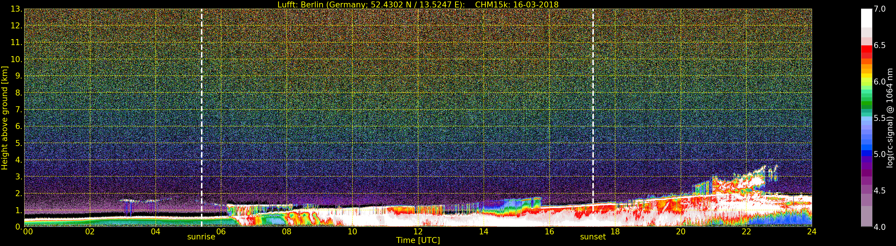Screen dimensions: 896x246
Task: Click the '3.' height tick label
Action: click(x=18, y=176)
